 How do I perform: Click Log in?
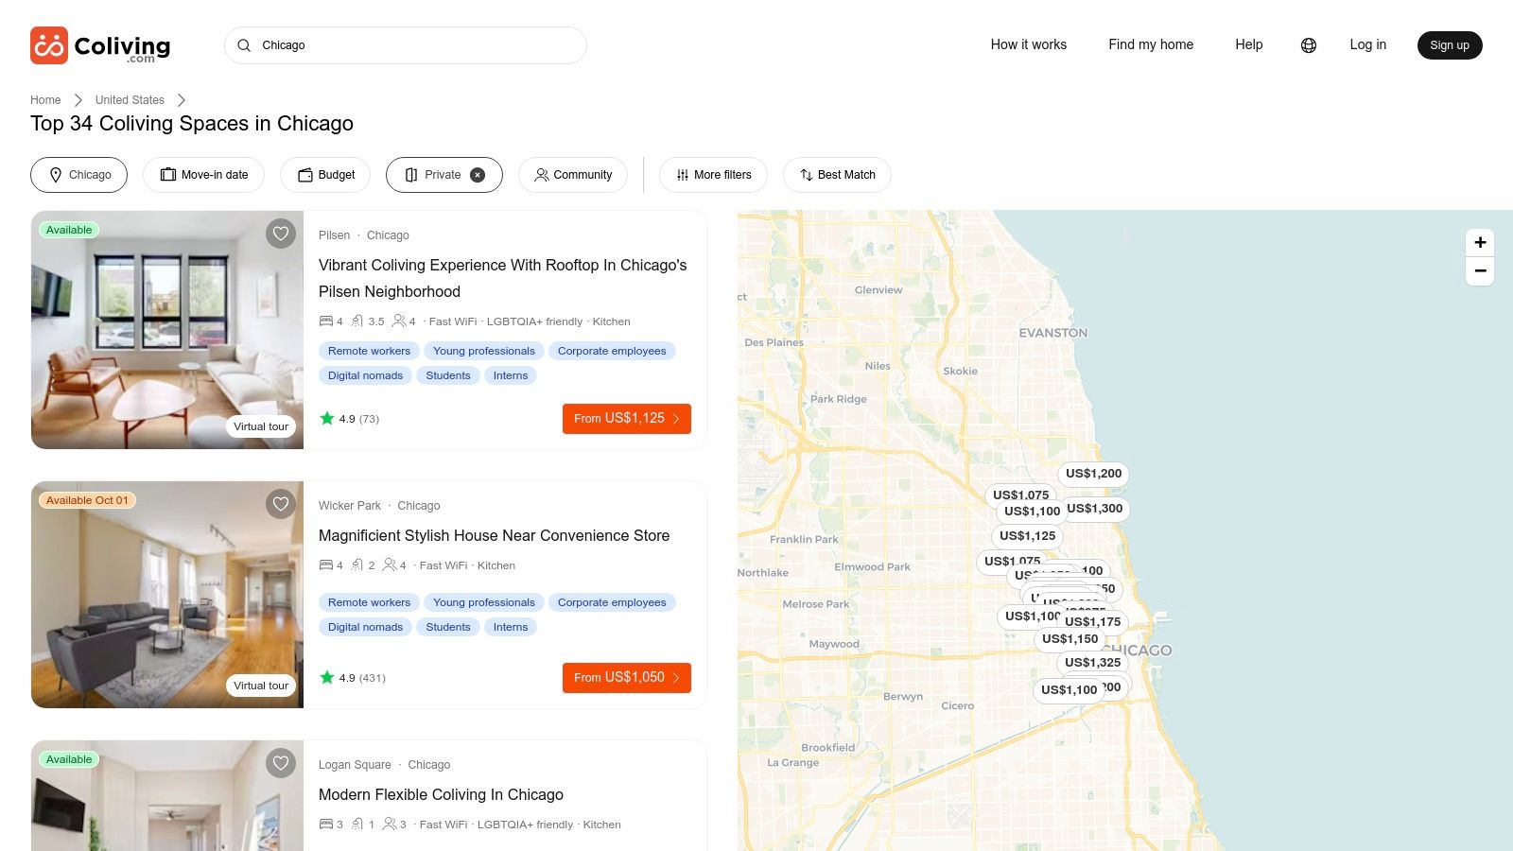1367,44
